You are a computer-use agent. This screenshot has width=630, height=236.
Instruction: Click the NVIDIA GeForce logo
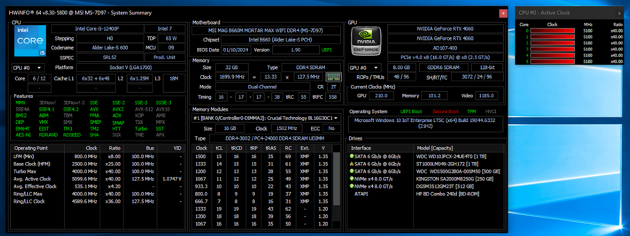(x=366, y=41)
